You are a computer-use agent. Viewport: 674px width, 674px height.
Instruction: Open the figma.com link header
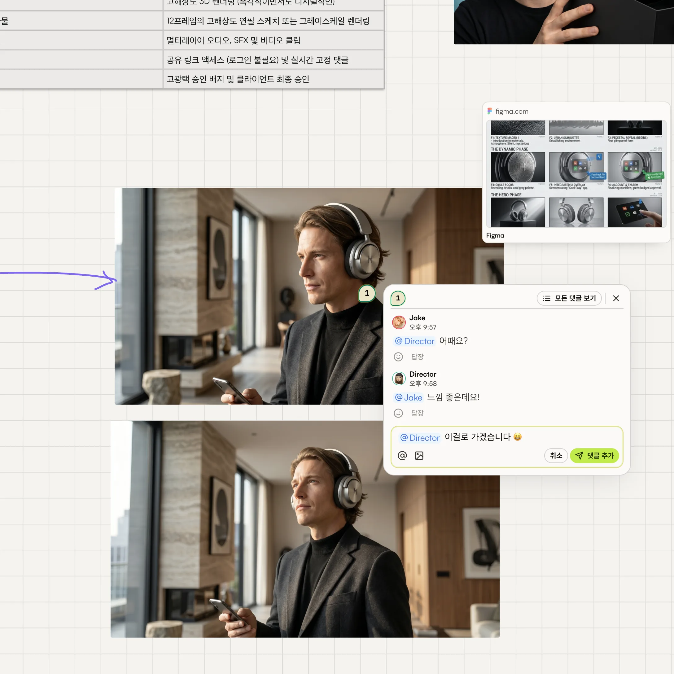tap(512, 111)
